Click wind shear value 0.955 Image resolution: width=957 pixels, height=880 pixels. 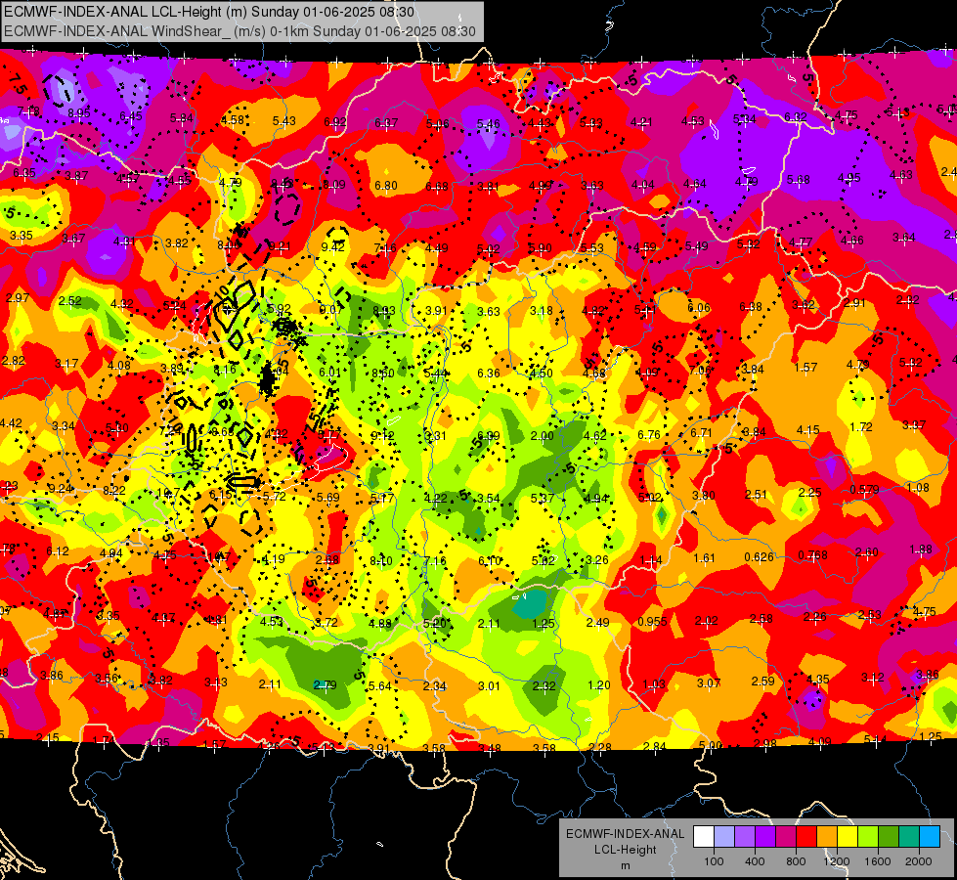point(652,622)
